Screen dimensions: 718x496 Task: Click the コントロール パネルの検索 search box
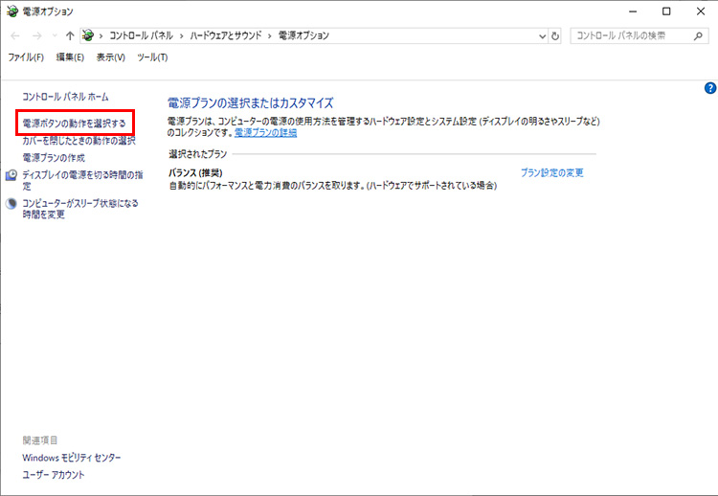[x=632, y=35]
